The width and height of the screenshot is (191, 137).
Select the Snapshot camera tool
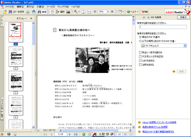click(x=68, y=12)
